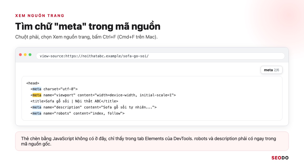Click content="index, follow" value
This screenshot has height=166, width=304.
coord(98,113)
